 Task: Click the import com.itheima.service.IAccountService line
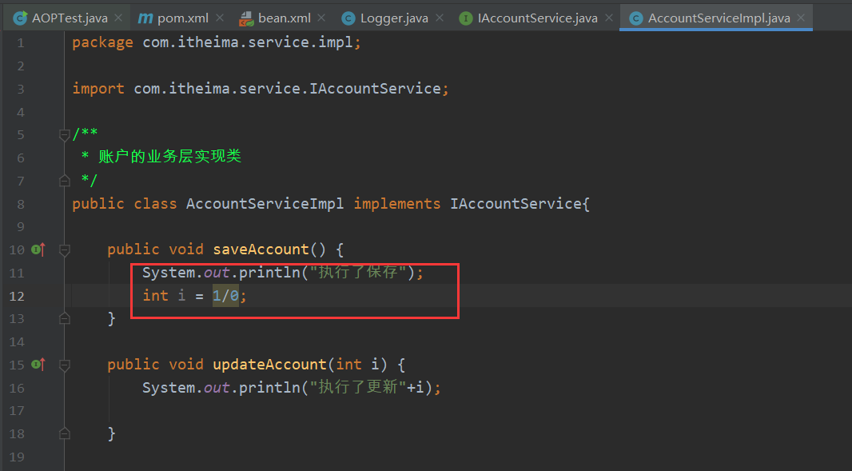tap(261, 89)
